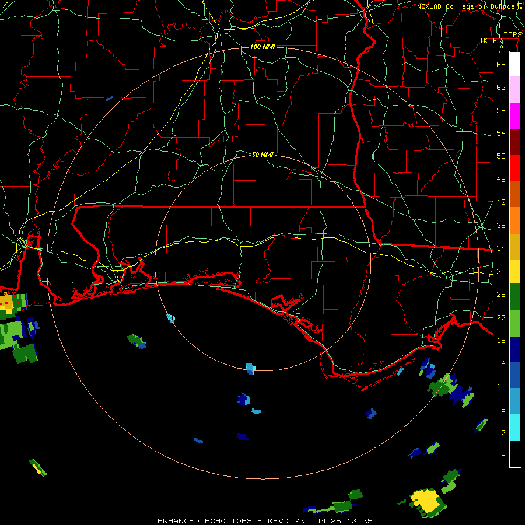The width and height of the screenshot is (525, 525).
Task: Click the "10" scale value
Action: click(x=501, y=387)
